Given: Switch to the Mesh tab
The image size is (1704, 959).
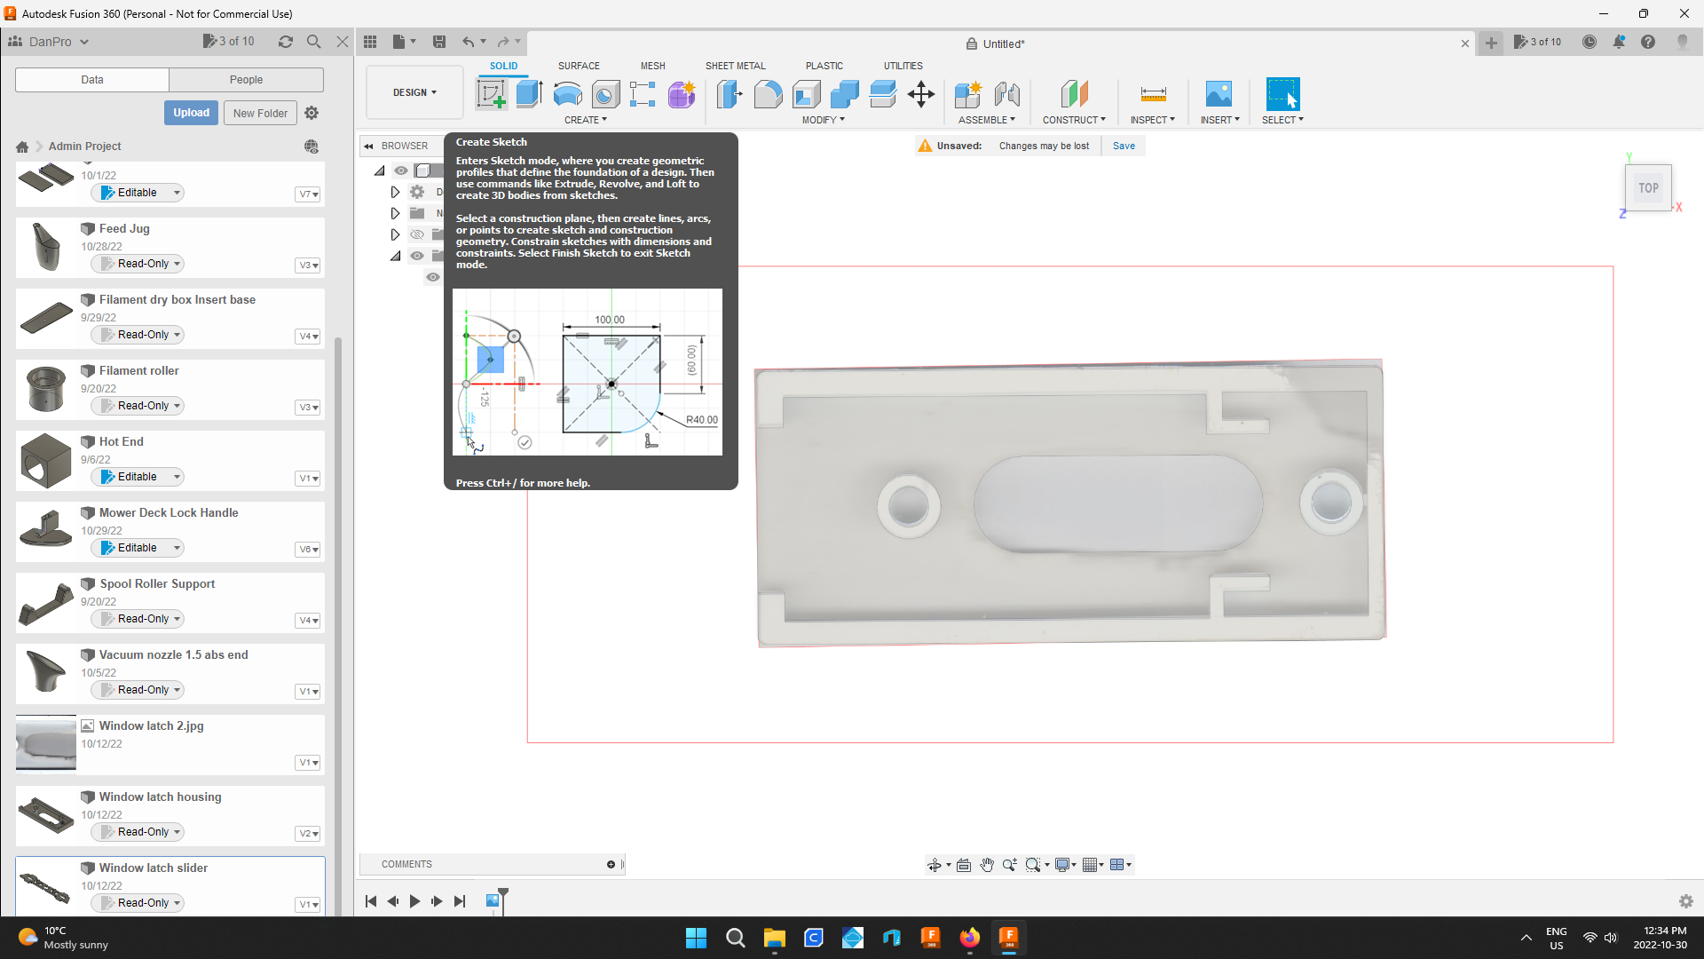Looking at the screenshot, I should click(652, 66).
